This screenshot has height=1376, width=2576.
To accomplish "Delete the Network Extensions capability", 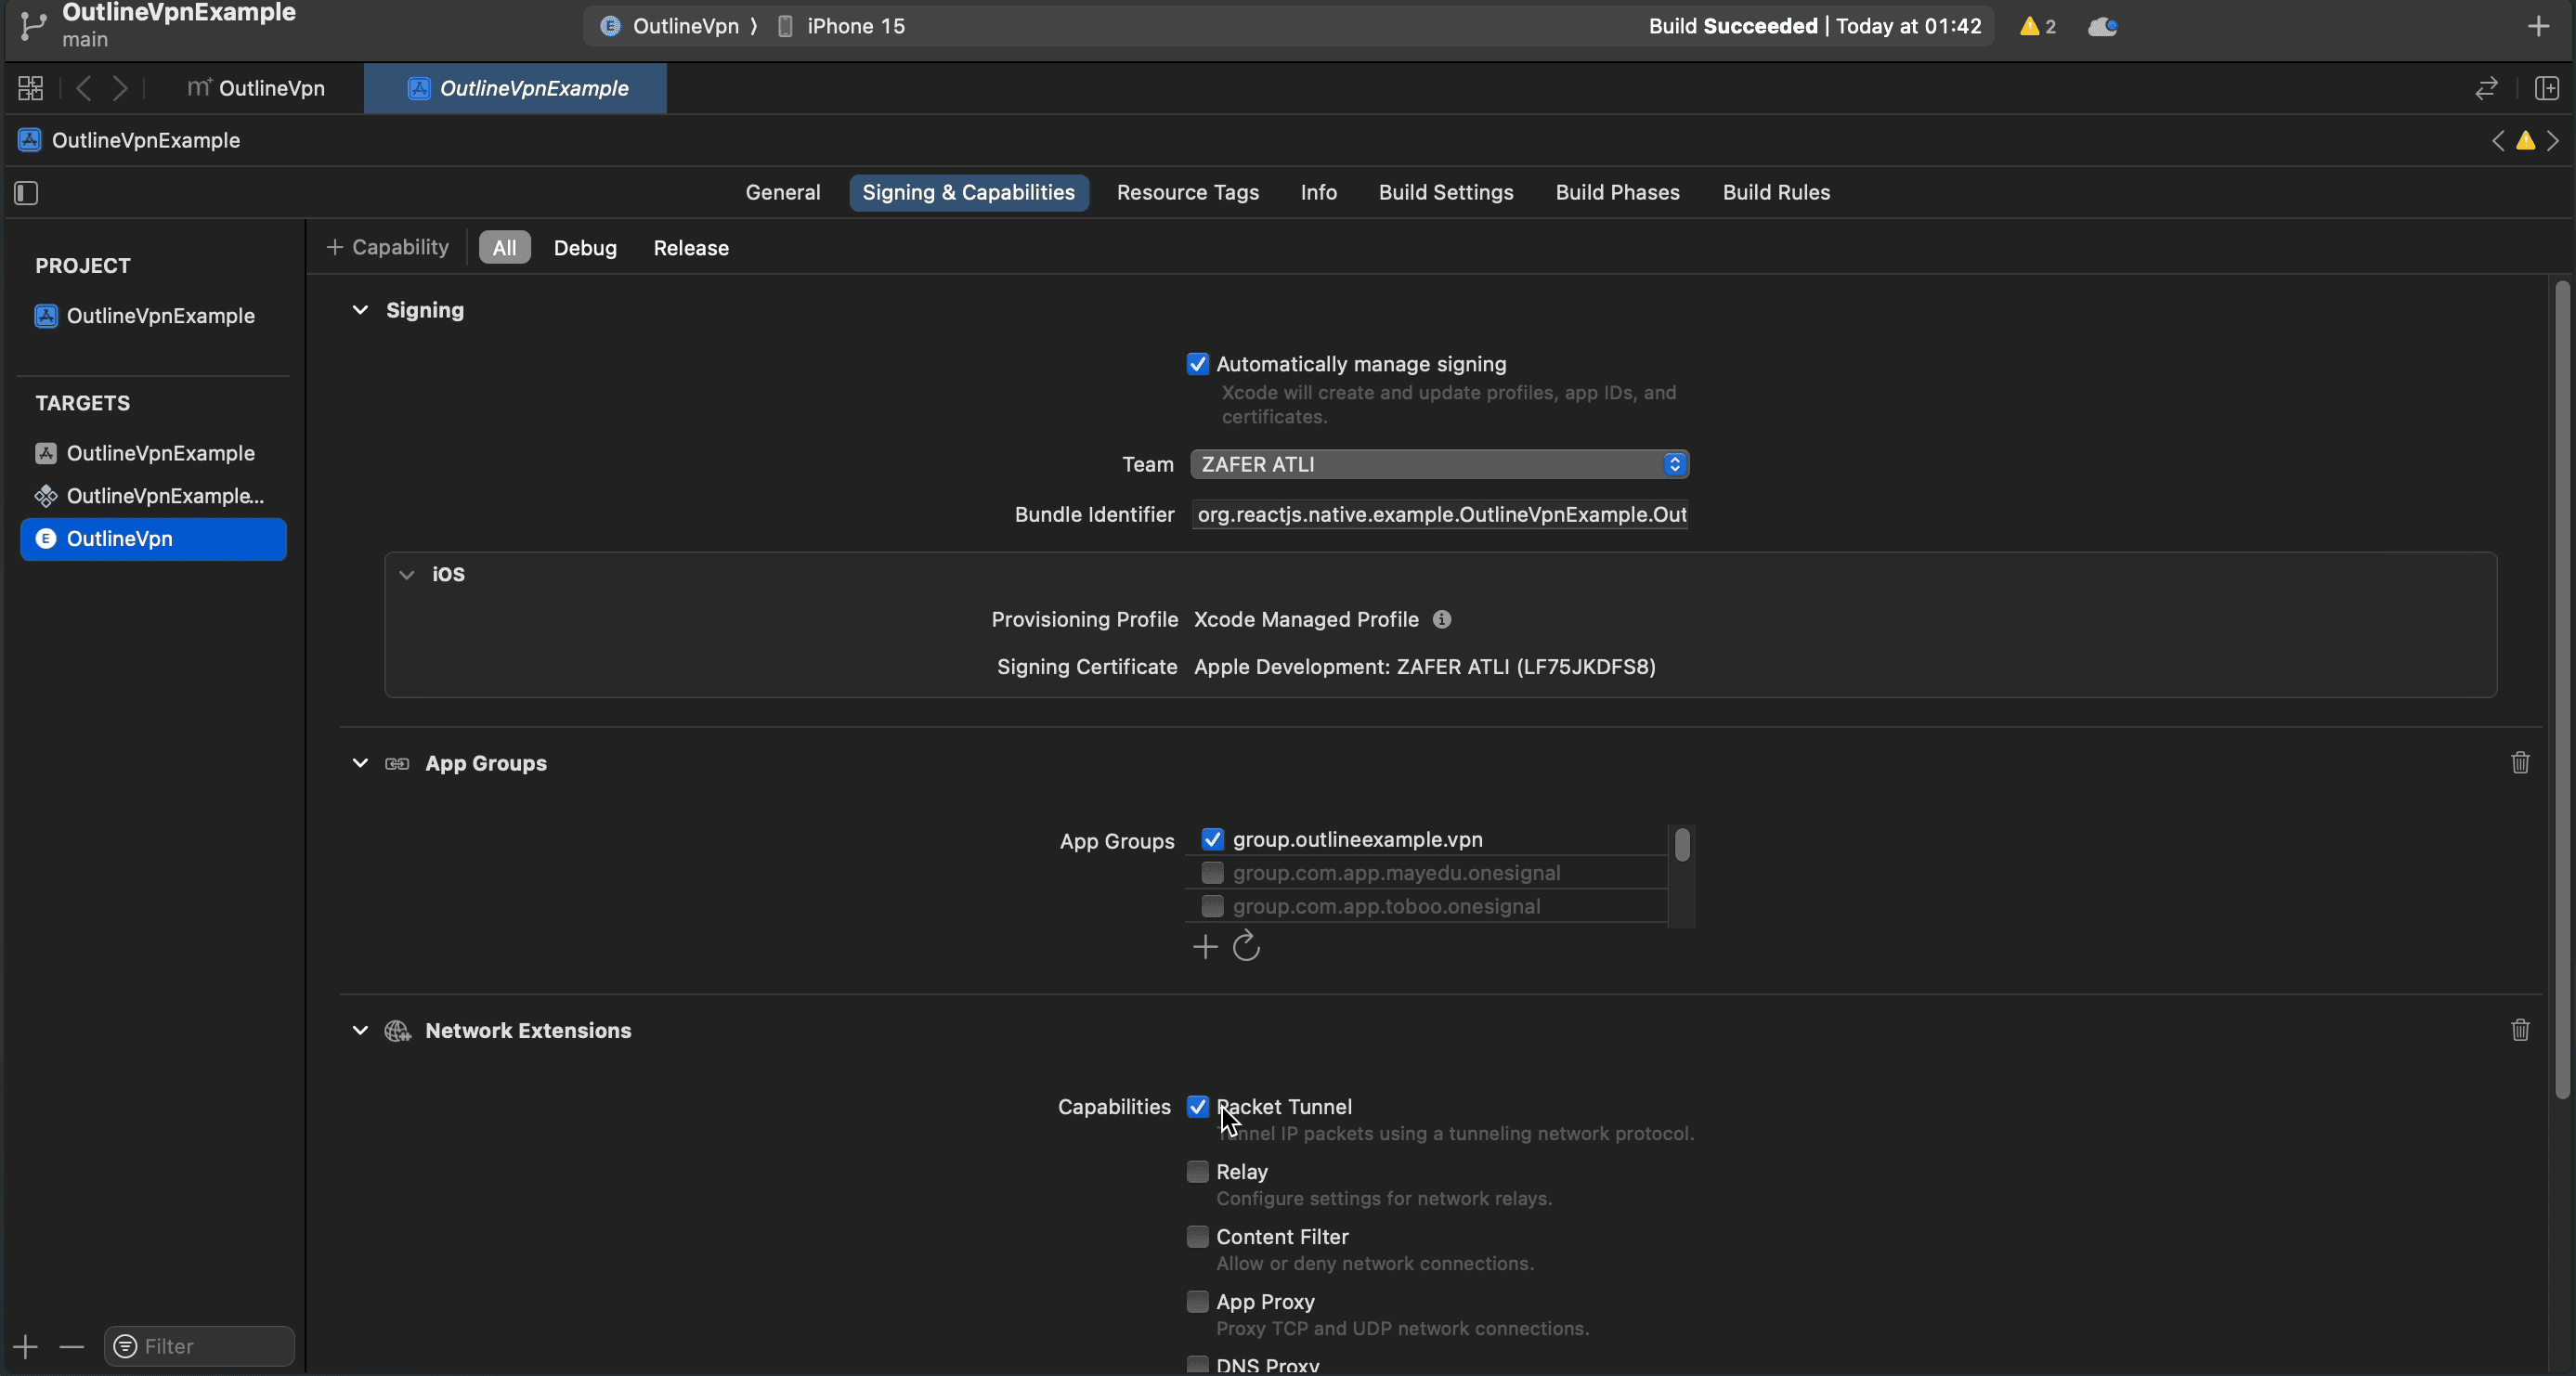I will coord(2519,1030).
